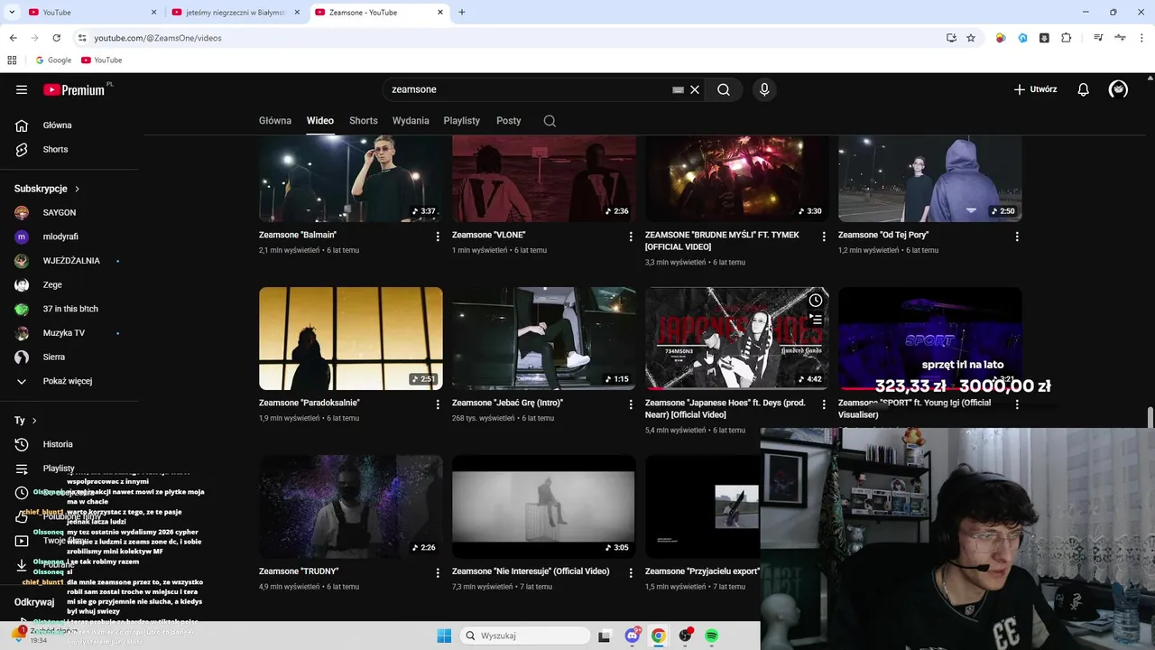Open options menu for "TRUDNY" video

[x=438, y=572]
